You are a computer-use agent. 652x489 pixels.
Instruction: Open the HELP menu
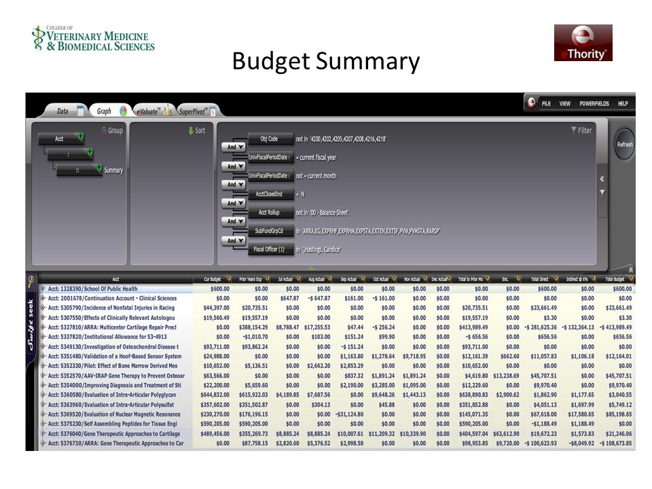pos(623,103)
